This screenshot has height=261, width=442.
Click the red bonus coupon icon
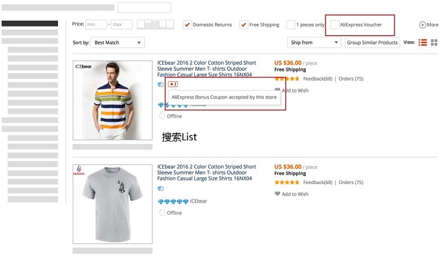point(173,84)
